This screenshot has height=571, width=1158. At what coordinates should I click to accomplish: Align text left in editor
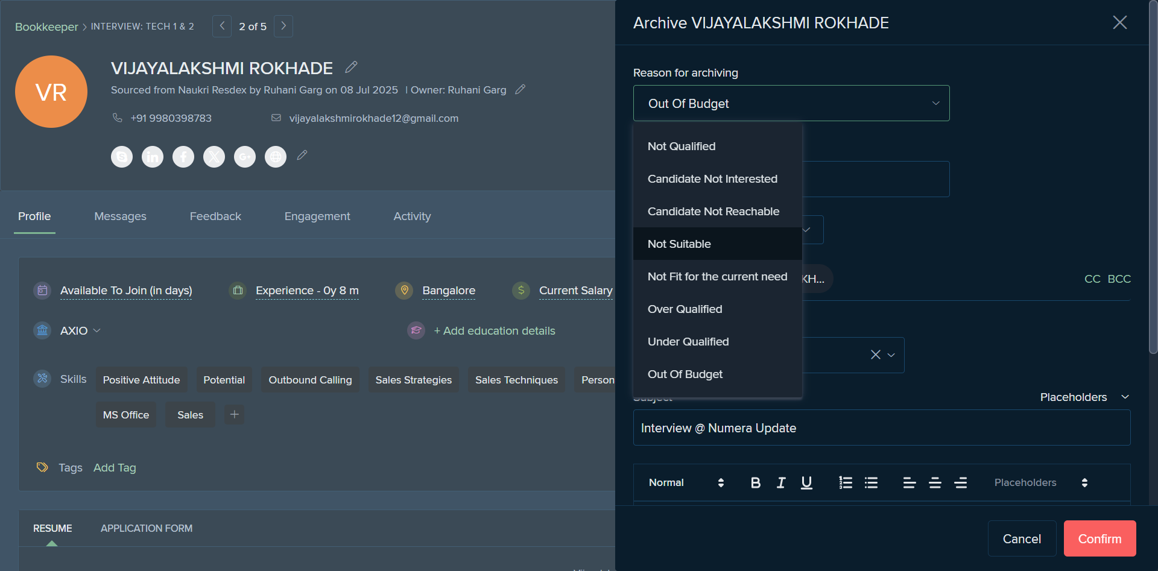(x=910, y=482)
